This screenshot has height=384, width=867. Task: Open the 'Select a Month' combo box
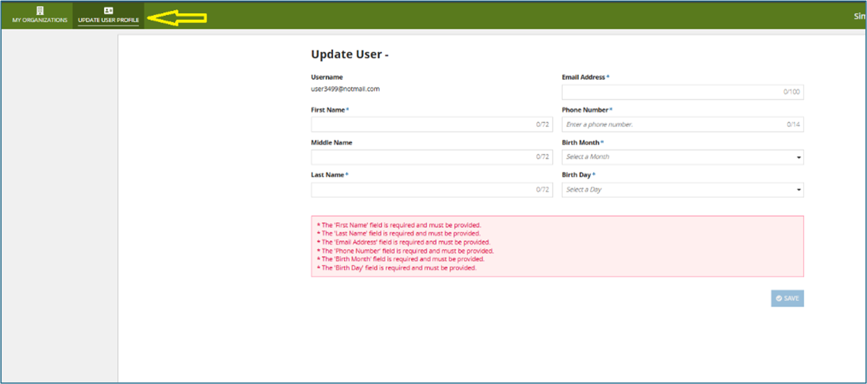(x=676, y=157)
